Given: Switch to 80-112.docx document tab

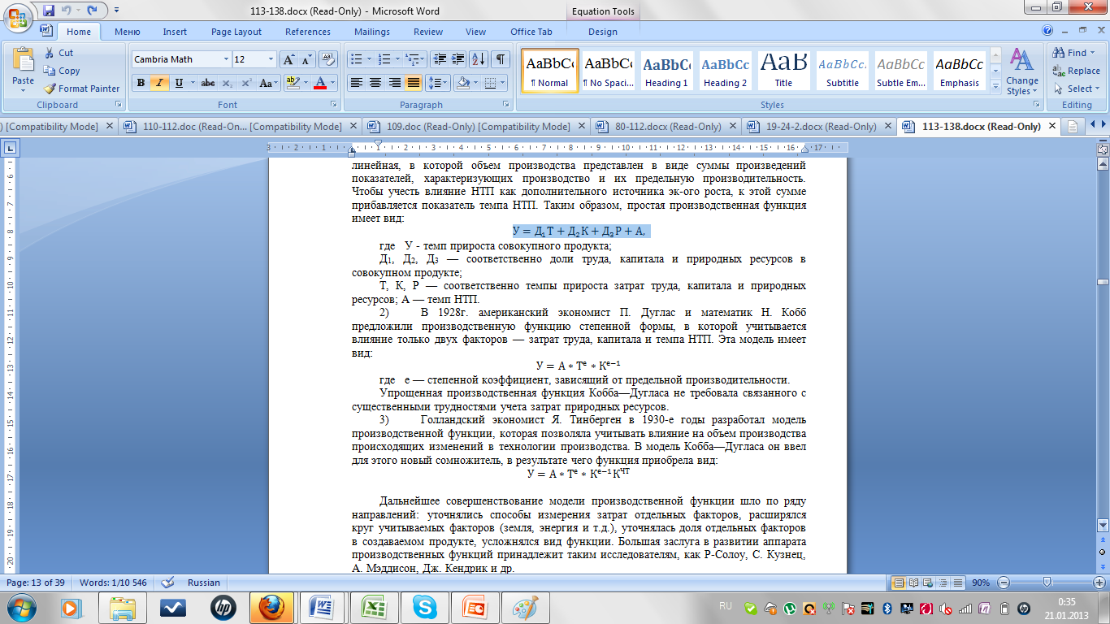Looking at the screenshot, I should pos(666,127).
